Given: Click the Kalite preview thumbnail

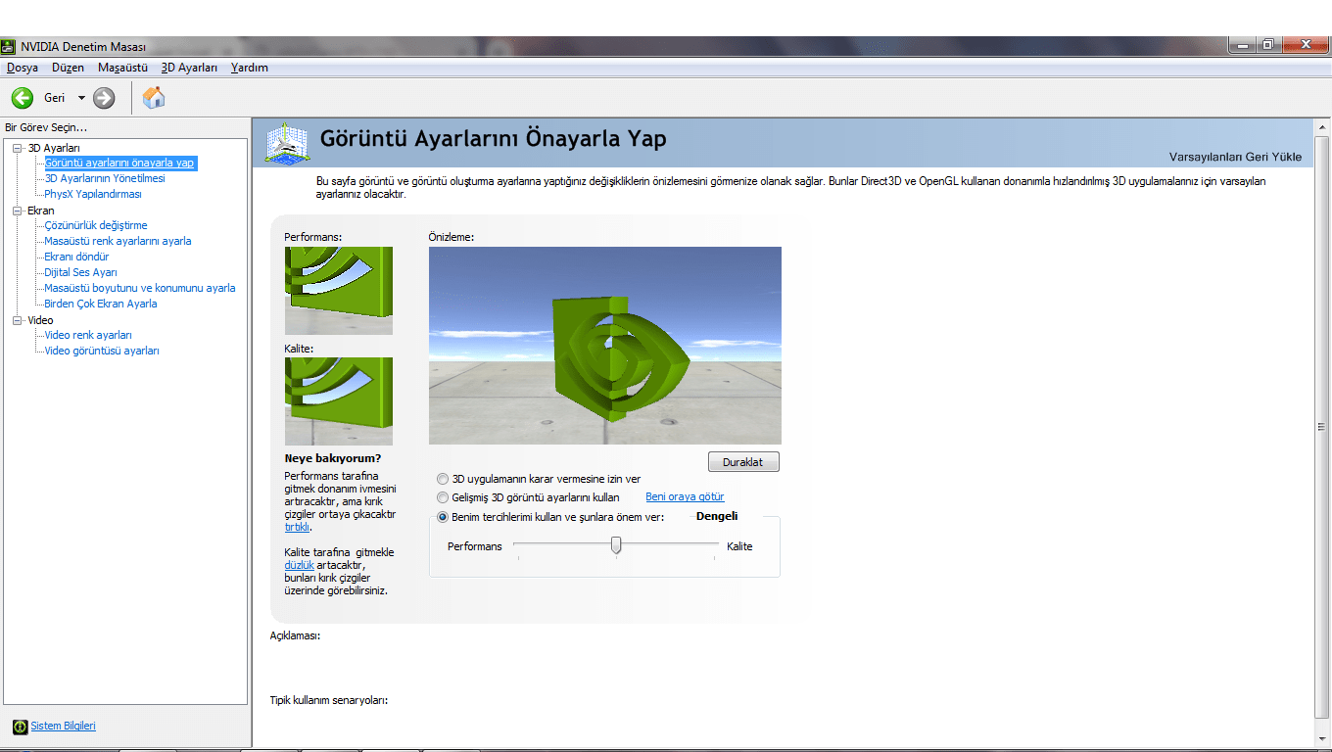Looking at the screenshot, I should tap(339, 401).
